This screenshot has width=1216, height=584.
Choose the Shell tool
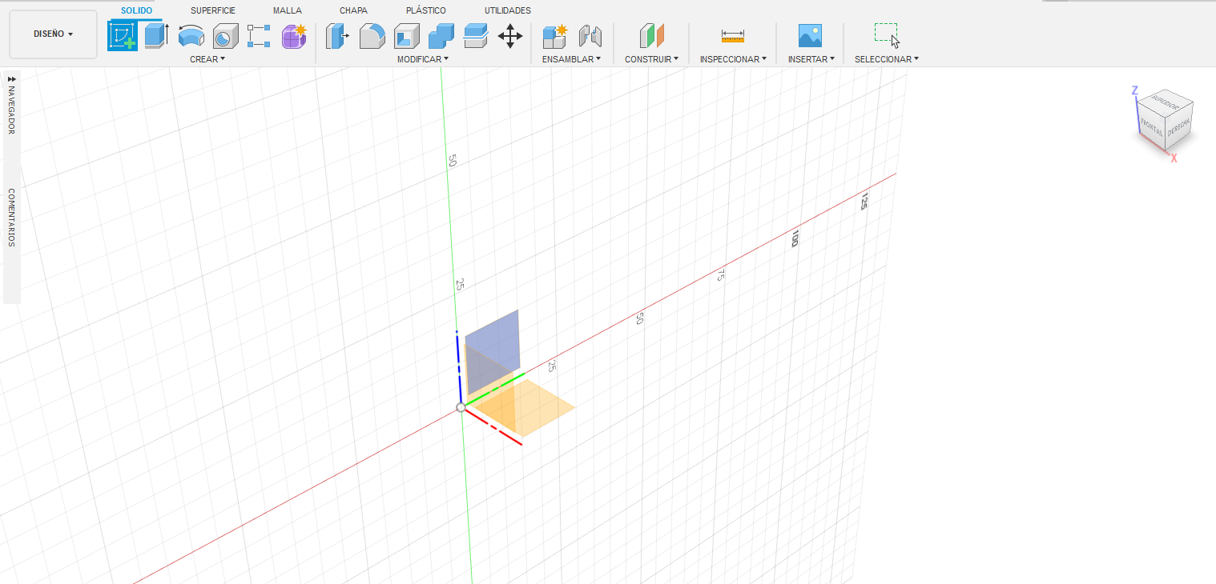pos(407,36)
